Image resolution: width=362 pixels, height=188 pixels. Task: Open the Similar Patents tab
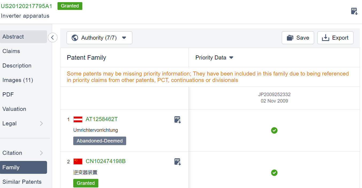[22, 182]
